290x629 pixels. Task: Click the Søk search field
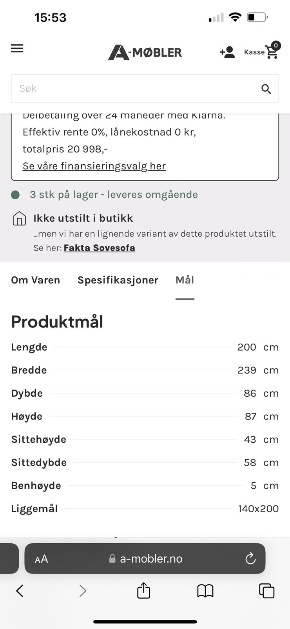133,88
